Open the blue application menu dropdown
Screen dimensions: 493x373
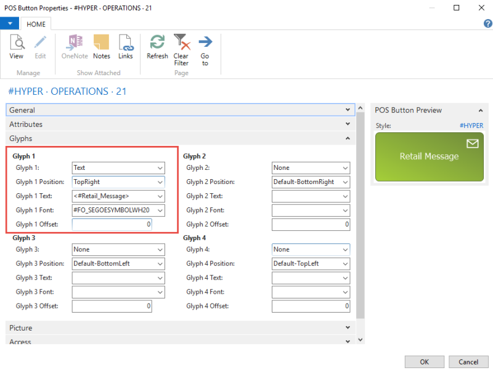(10, 23)
